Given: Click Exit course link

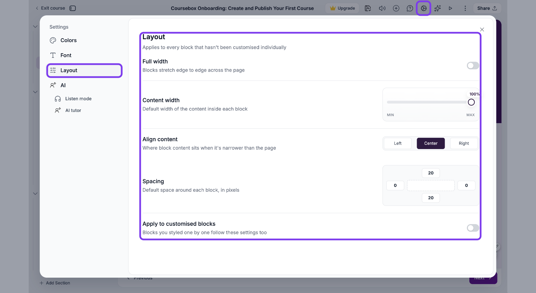Looking at the screenshot, I should click(x=50, y=8).
